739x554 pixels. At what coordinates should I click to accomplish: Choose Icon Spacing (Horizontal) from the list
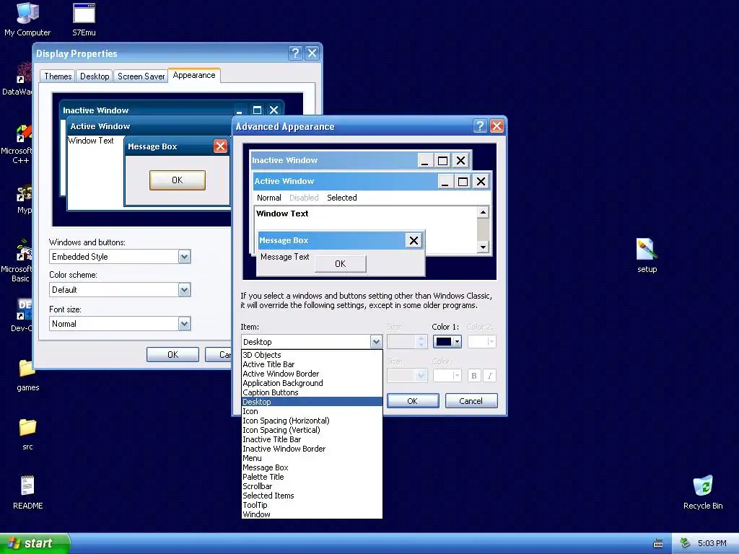312,421
